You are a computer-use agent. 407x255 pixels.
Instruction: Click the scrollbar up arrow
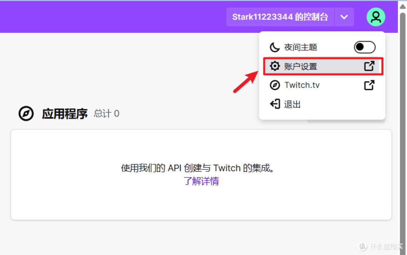[402, 6]
